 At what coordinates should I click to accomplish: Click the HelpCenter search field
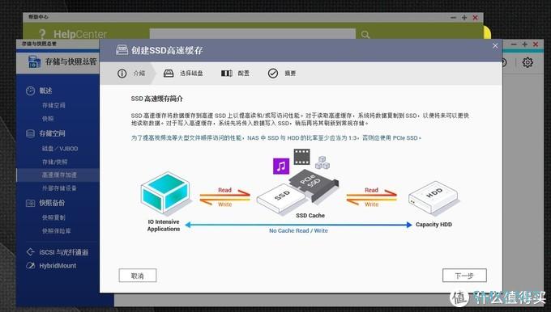click(252, 34)
